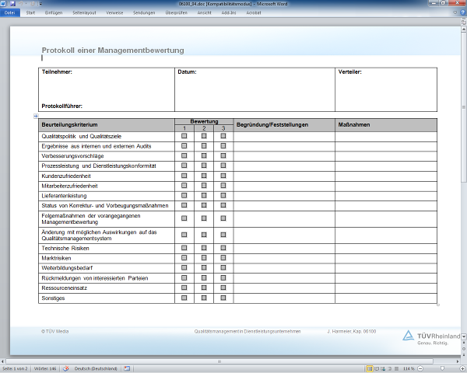
Task: Switch to Full Screen Reading view
Action: [x=377, y=368]
